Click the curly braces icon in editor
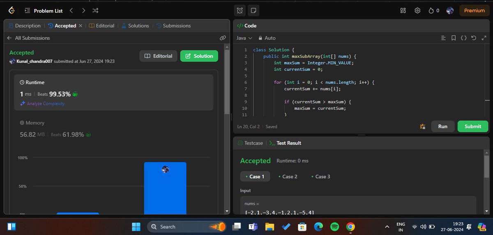This screenshot has height=235, width=493. (x=463, y=38)
